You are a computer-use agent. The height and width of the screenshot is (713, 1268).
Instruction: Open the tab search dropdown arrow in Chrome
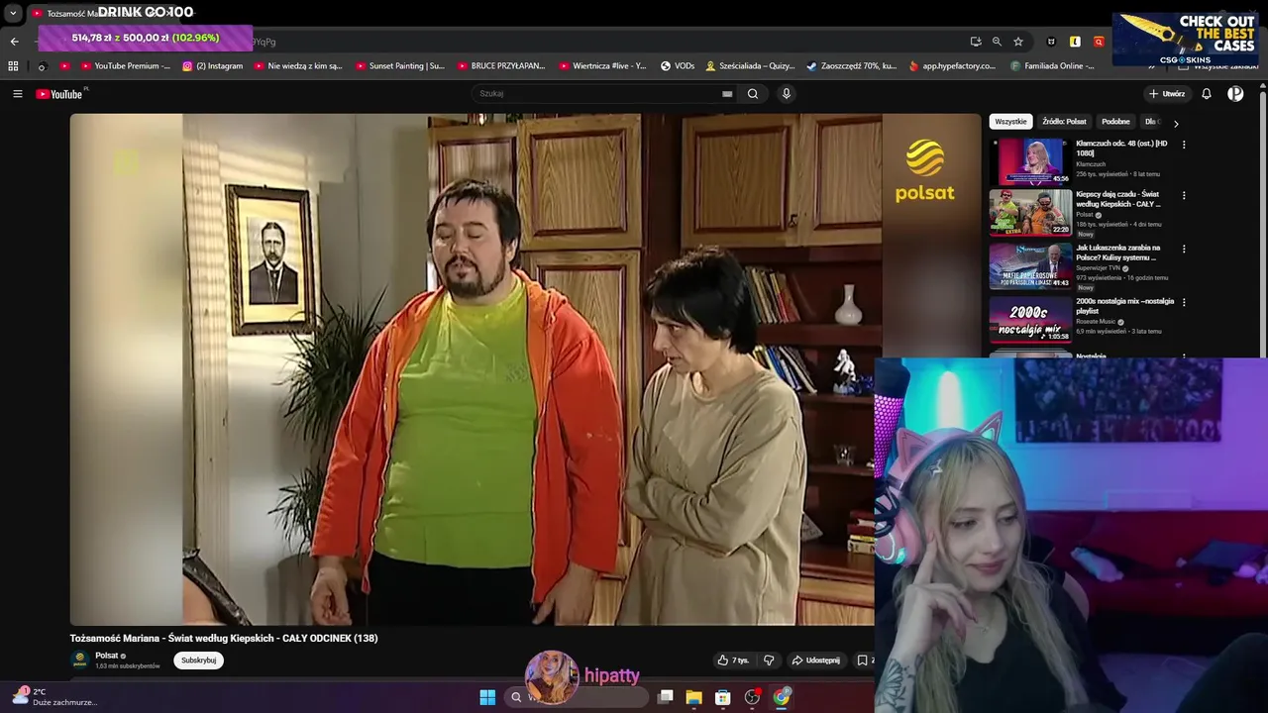(13, 14)
